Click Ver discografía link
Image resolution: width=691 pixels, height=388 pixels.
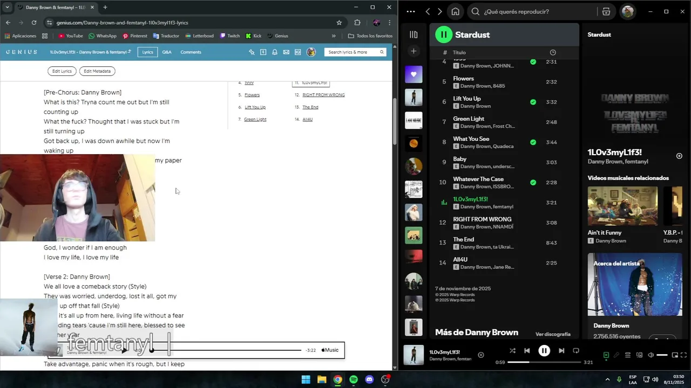(553, 334)
